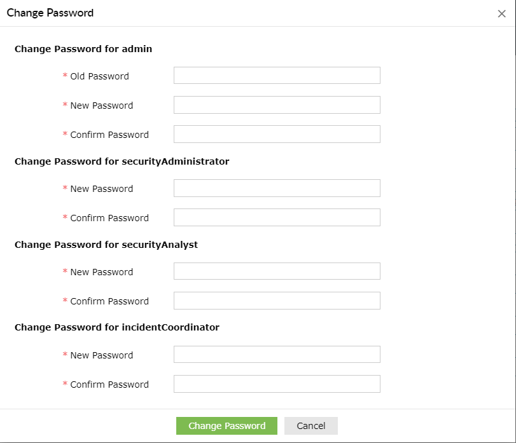Click incidentCoordinator's Confirm Password field
Viewport: 516px width, 443px height.
pyautogui.click(x=276, y=383)
